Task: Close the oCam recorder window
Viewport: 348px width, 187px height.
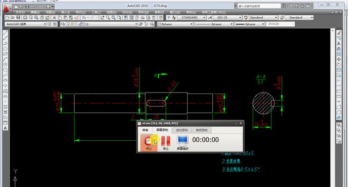Action: click(241, 123)
